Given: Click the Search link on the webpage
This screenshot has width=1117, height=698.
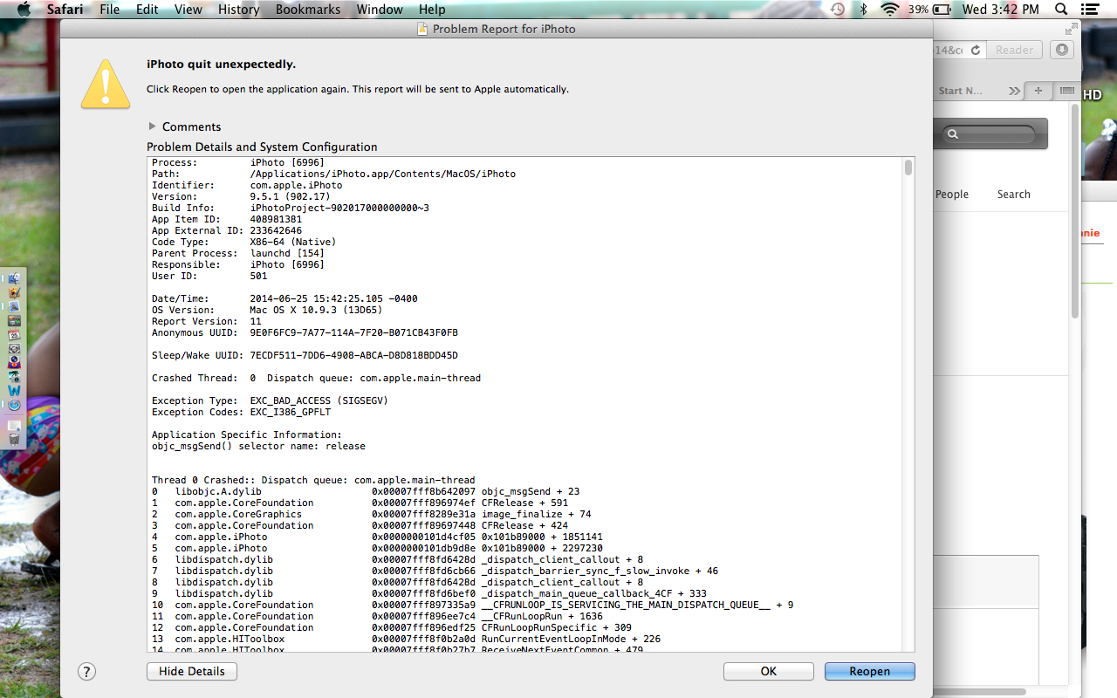Looking at the screenshot, I should tap(1013, 195).
